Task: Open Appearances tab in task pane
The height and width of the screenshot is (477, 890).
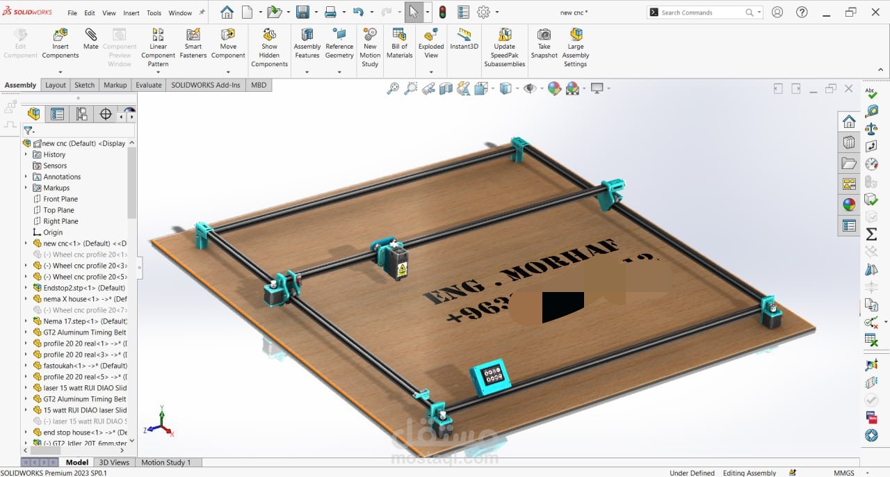Action: pos(849,204)
